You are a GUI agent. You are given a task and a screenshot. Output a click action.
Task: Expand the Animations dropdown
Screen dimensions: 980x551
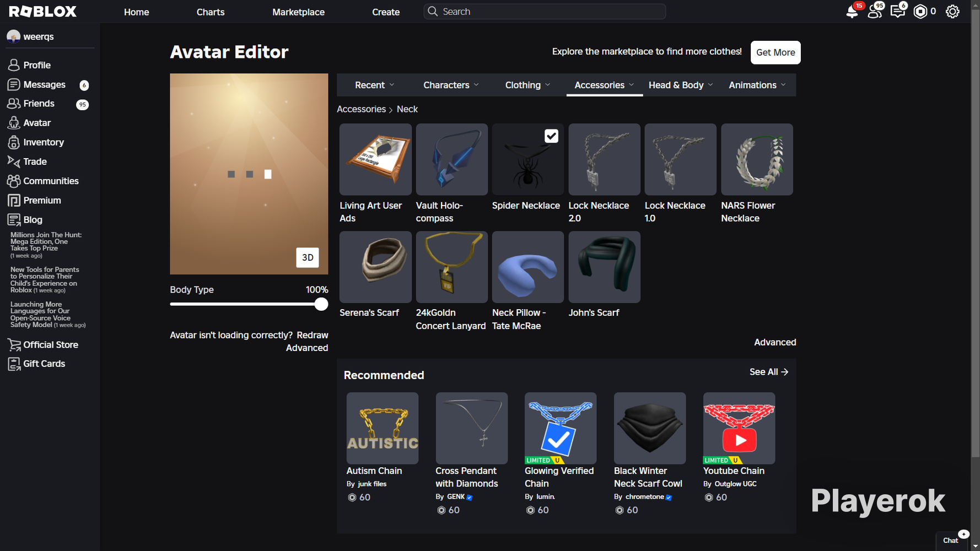pos(757,85)
